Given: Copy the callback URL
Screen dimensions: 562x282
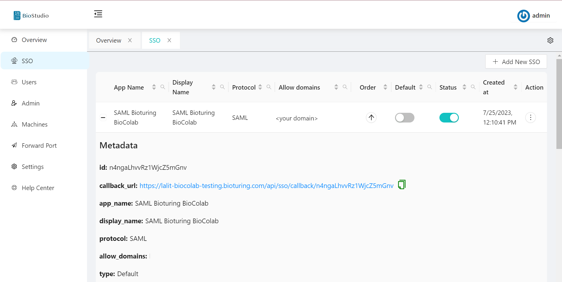Looking at the screenshot, I should point(402,184).
